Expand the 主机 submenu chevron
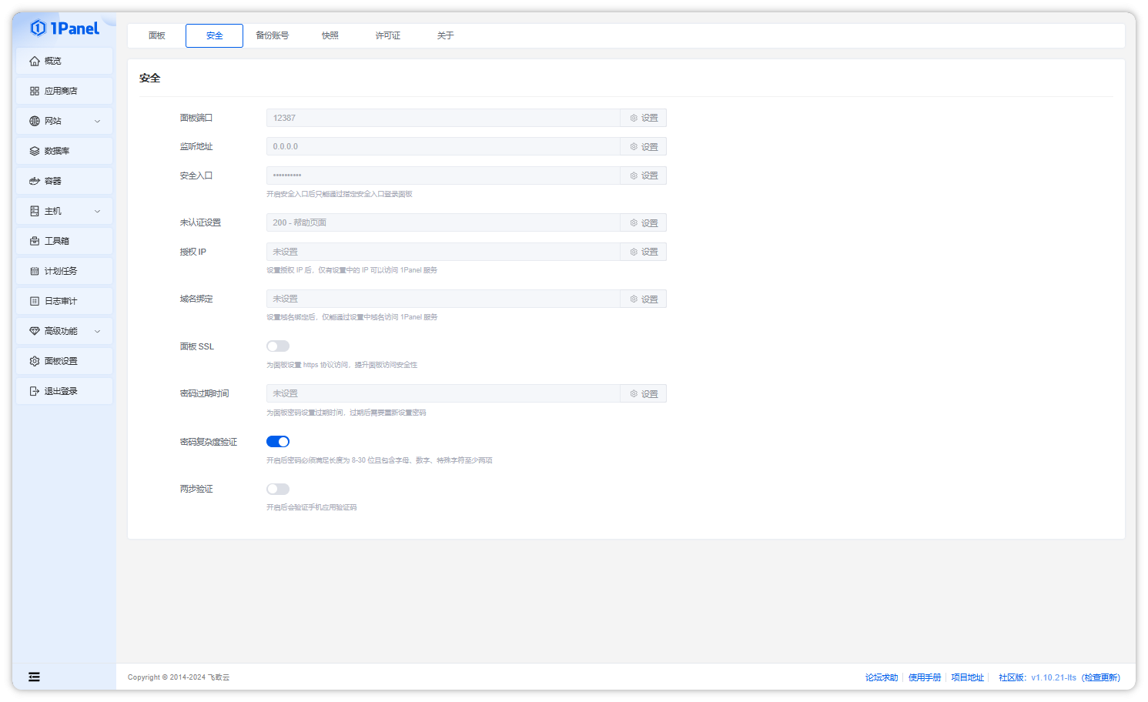Viewport: 1148px width, 702px height. click(x=98, y=211)
